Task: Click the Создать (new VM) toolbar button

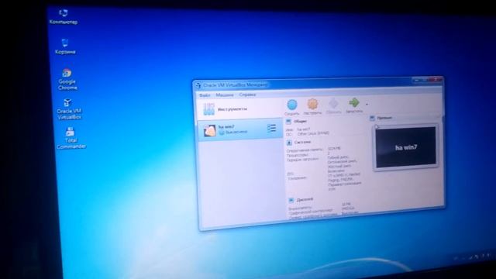Action: click(x=291, y=107)
